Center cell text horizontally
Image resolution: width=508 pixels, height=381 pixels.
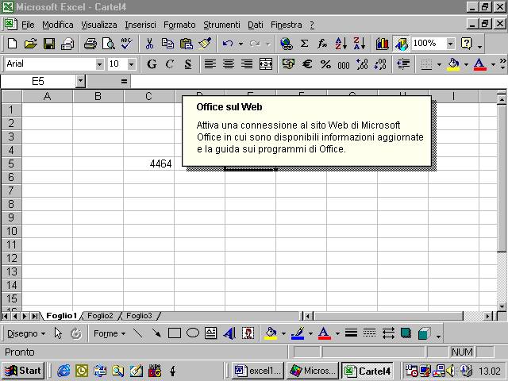pyautogui.click(x=229, y=64)
